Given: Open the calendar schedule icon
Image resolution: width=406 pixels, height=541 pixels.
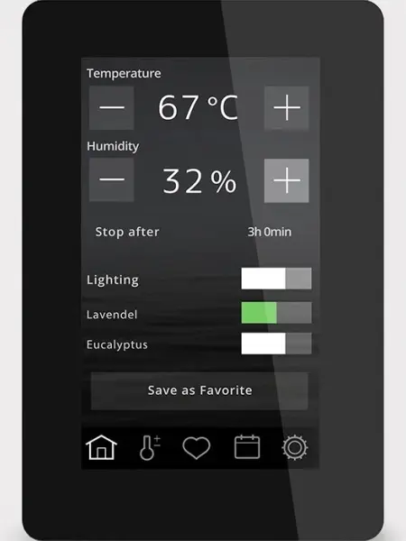Looking at the screenshot, I should pos(247,447).
